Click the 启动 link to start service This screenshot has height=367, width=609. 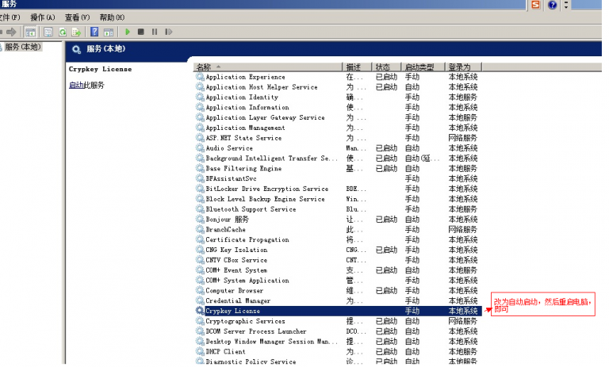click(75, 86)
